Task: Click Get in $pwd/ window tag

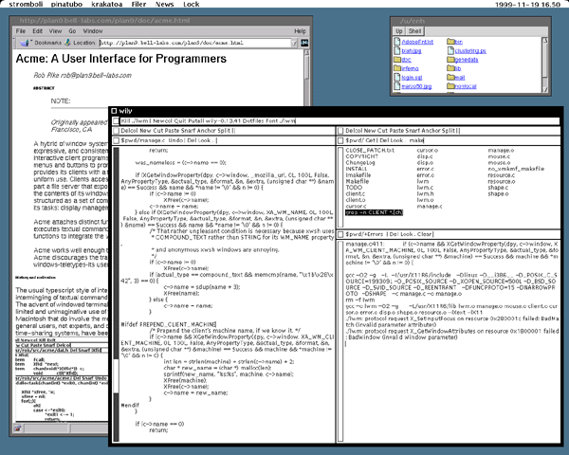Action: (x=370, y=140)
